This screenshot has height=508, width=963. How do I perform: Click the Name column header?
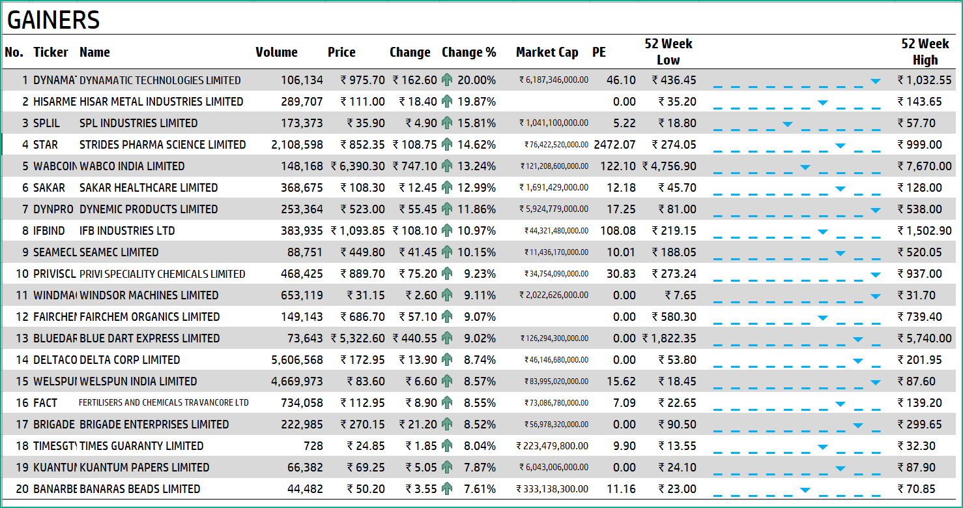(94, 52)
